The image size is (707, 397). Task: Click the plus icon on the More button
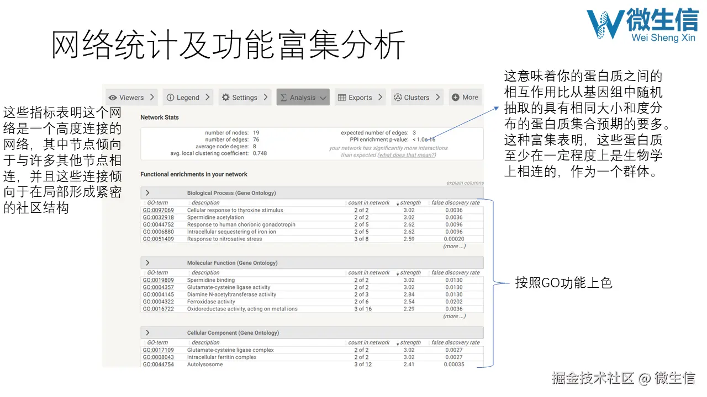click(455, 97)
